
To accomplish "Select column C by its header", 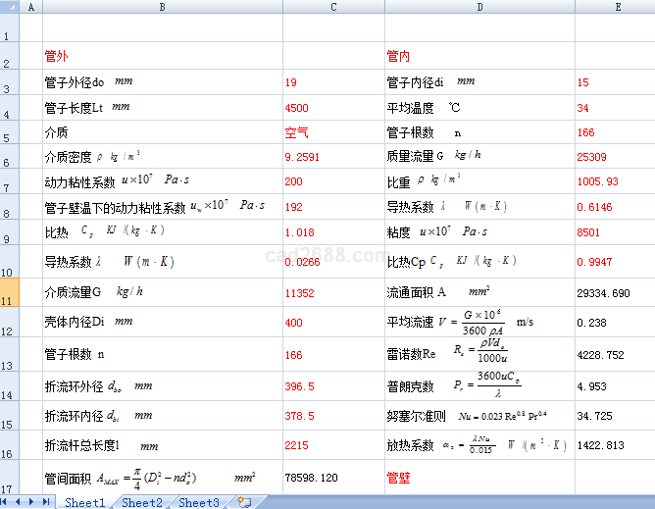I will point(333,7).
